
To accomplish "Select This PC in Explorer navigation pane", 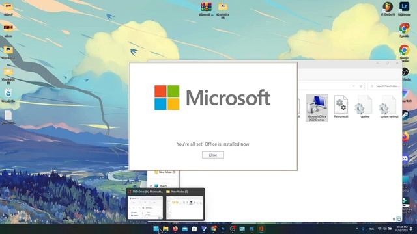I will pos(161,186).
